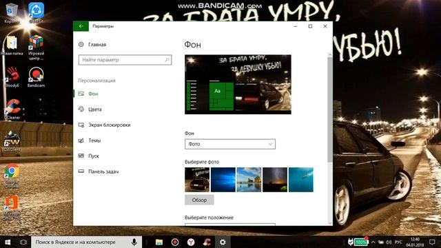The width and height of the screenshot is (441, 248).
Task: Select the Google Chrome desktop shortcut
Action: tap(12, 176)
